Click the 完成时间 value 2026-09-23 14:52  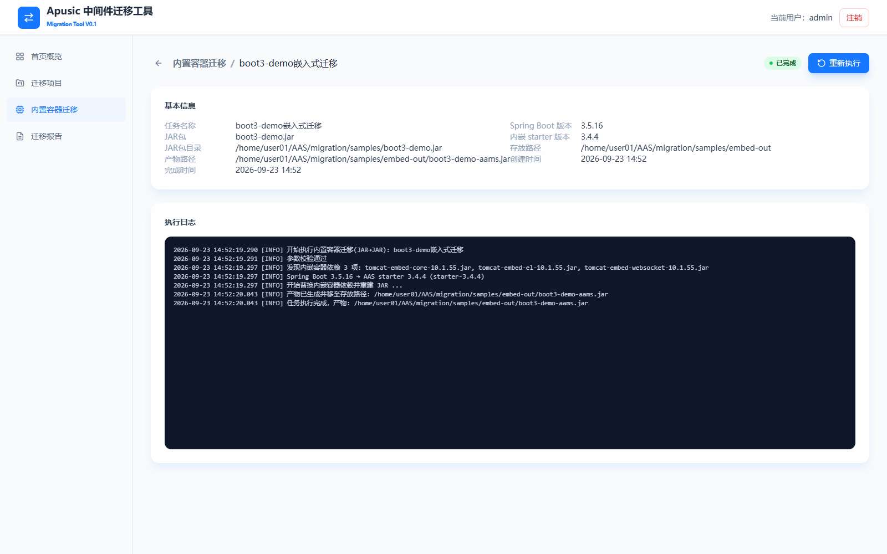point(268,170)
